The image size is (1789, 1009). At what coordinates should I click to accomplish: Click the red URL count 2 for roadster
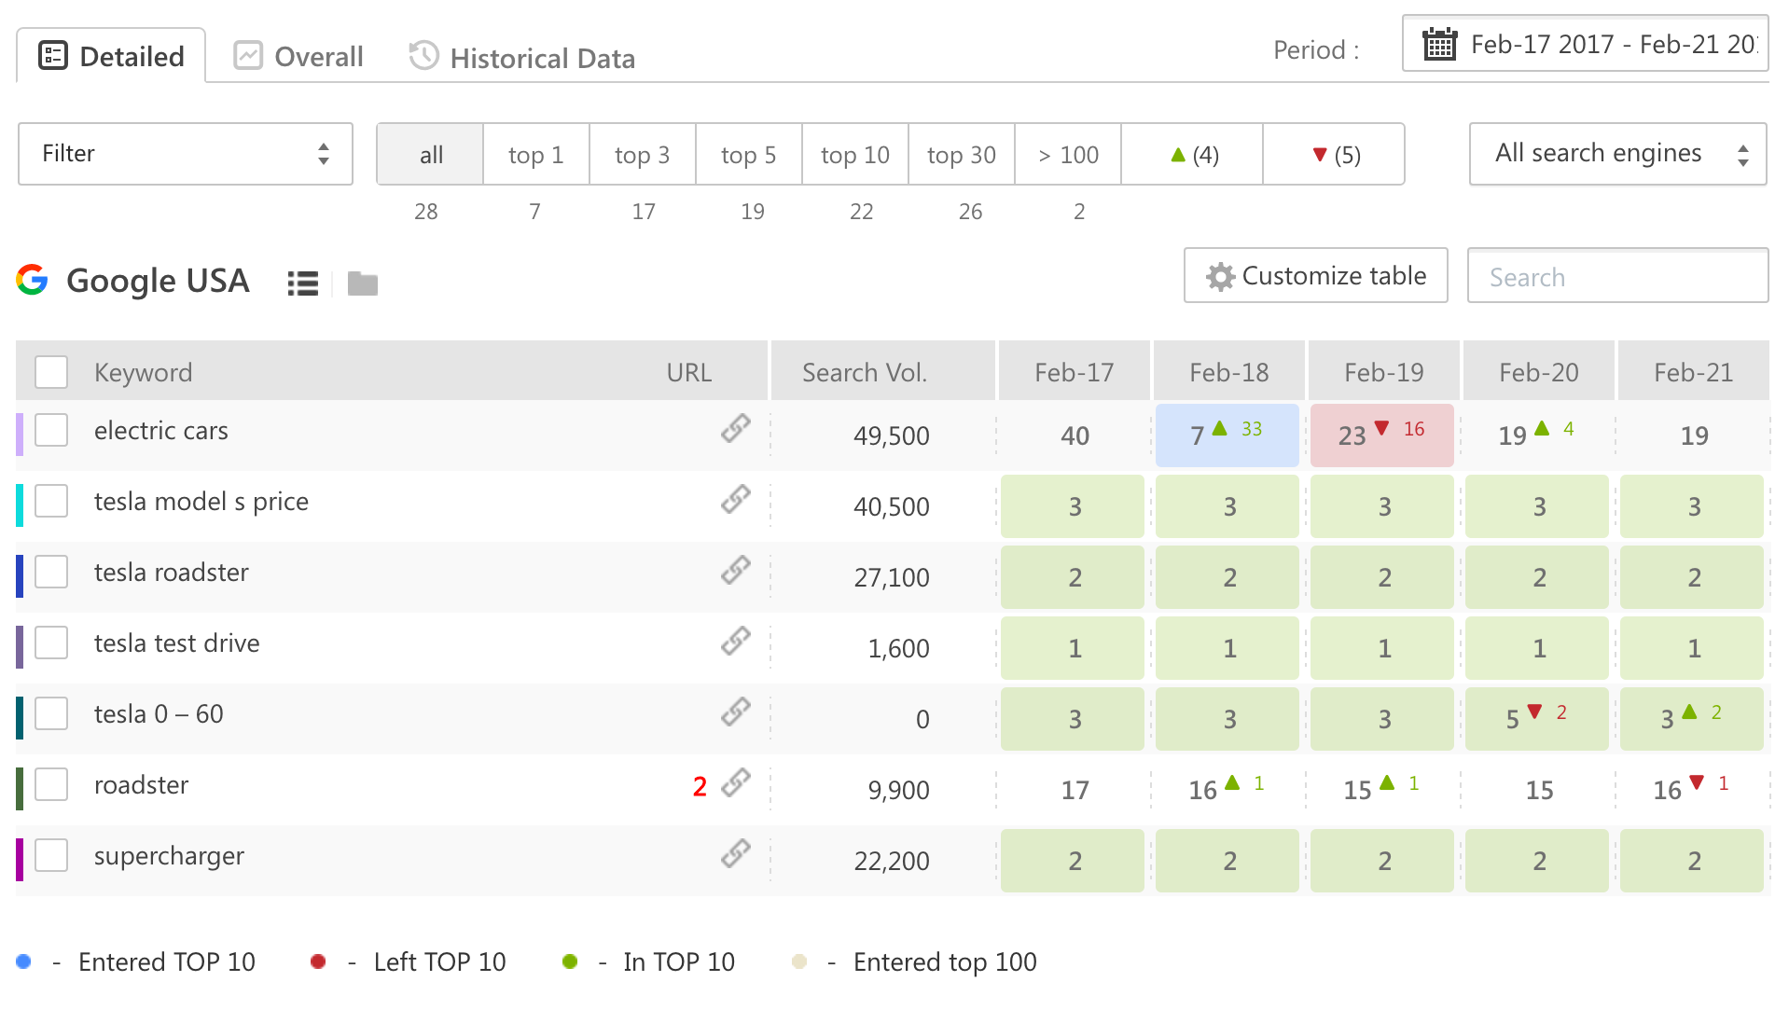700,786
